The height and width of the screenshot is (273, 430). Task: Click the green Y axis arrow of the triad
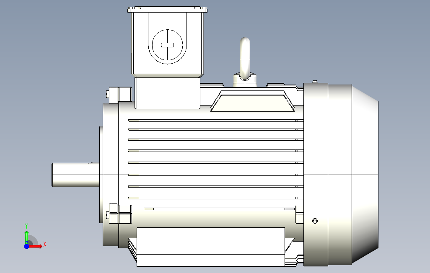26,237
